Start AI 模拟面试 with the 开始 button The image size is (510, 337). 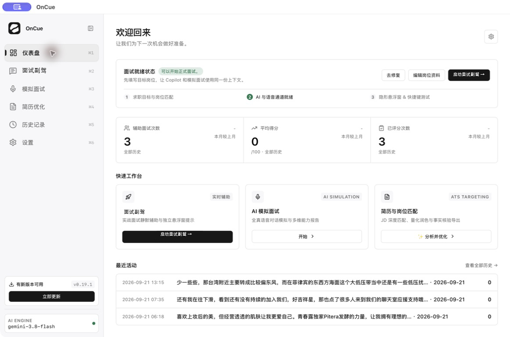306,237
